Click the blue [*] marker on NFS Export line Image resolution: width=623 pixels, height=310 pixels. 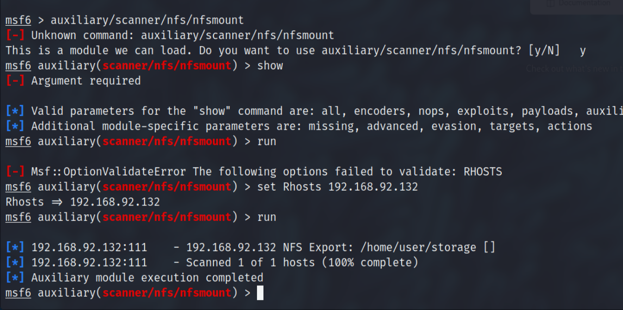[x=15, y=247]
